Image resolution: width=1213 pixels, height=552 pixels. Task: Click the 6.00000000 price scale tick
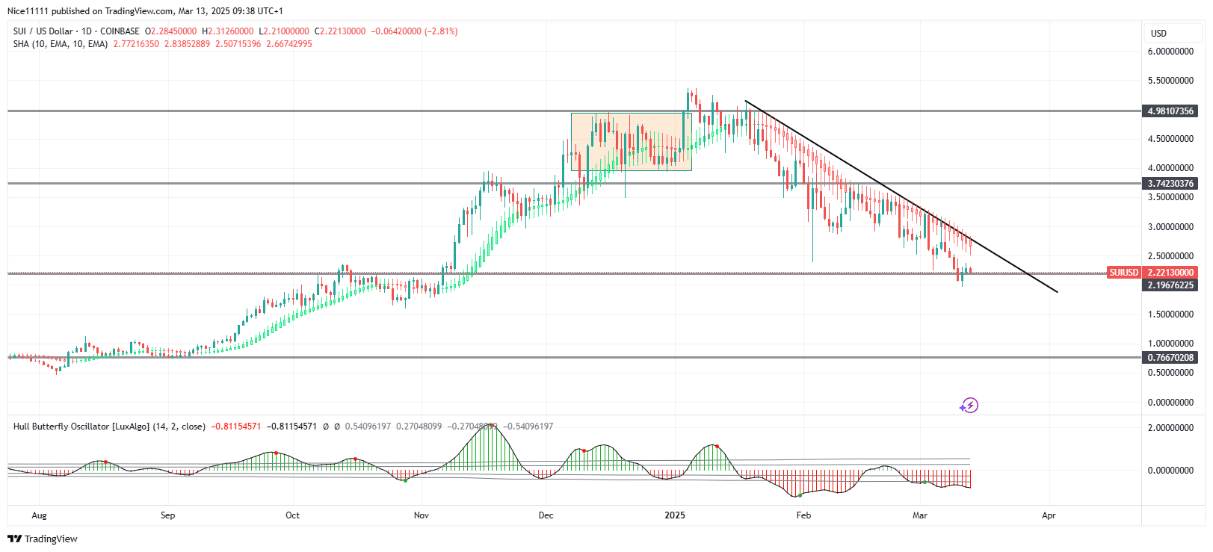coord(1170,52)
